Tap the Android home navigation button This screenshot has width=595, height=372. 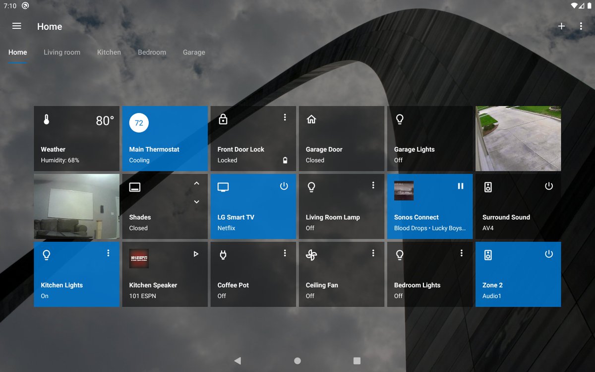tap(297, 361)
